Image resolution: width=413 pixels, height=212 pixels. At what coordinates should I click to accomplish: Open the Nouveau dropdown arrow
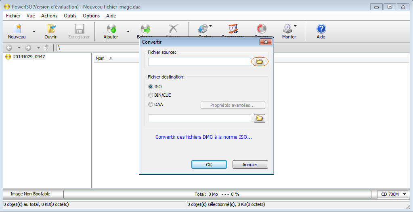[34, 32]
